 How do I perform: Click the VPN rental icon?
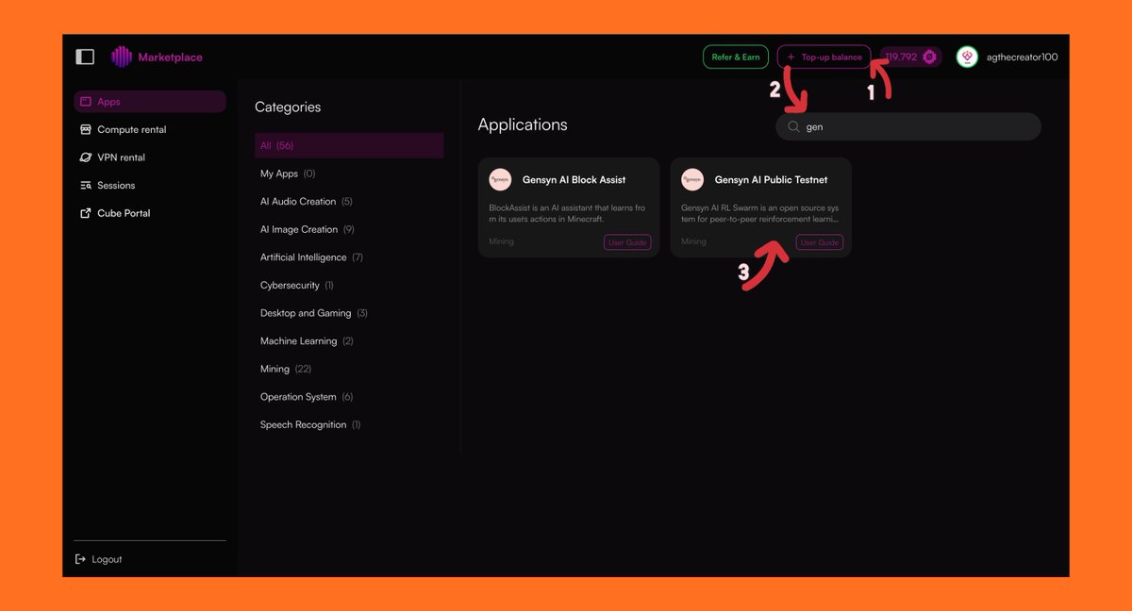(x=85, y=157)
